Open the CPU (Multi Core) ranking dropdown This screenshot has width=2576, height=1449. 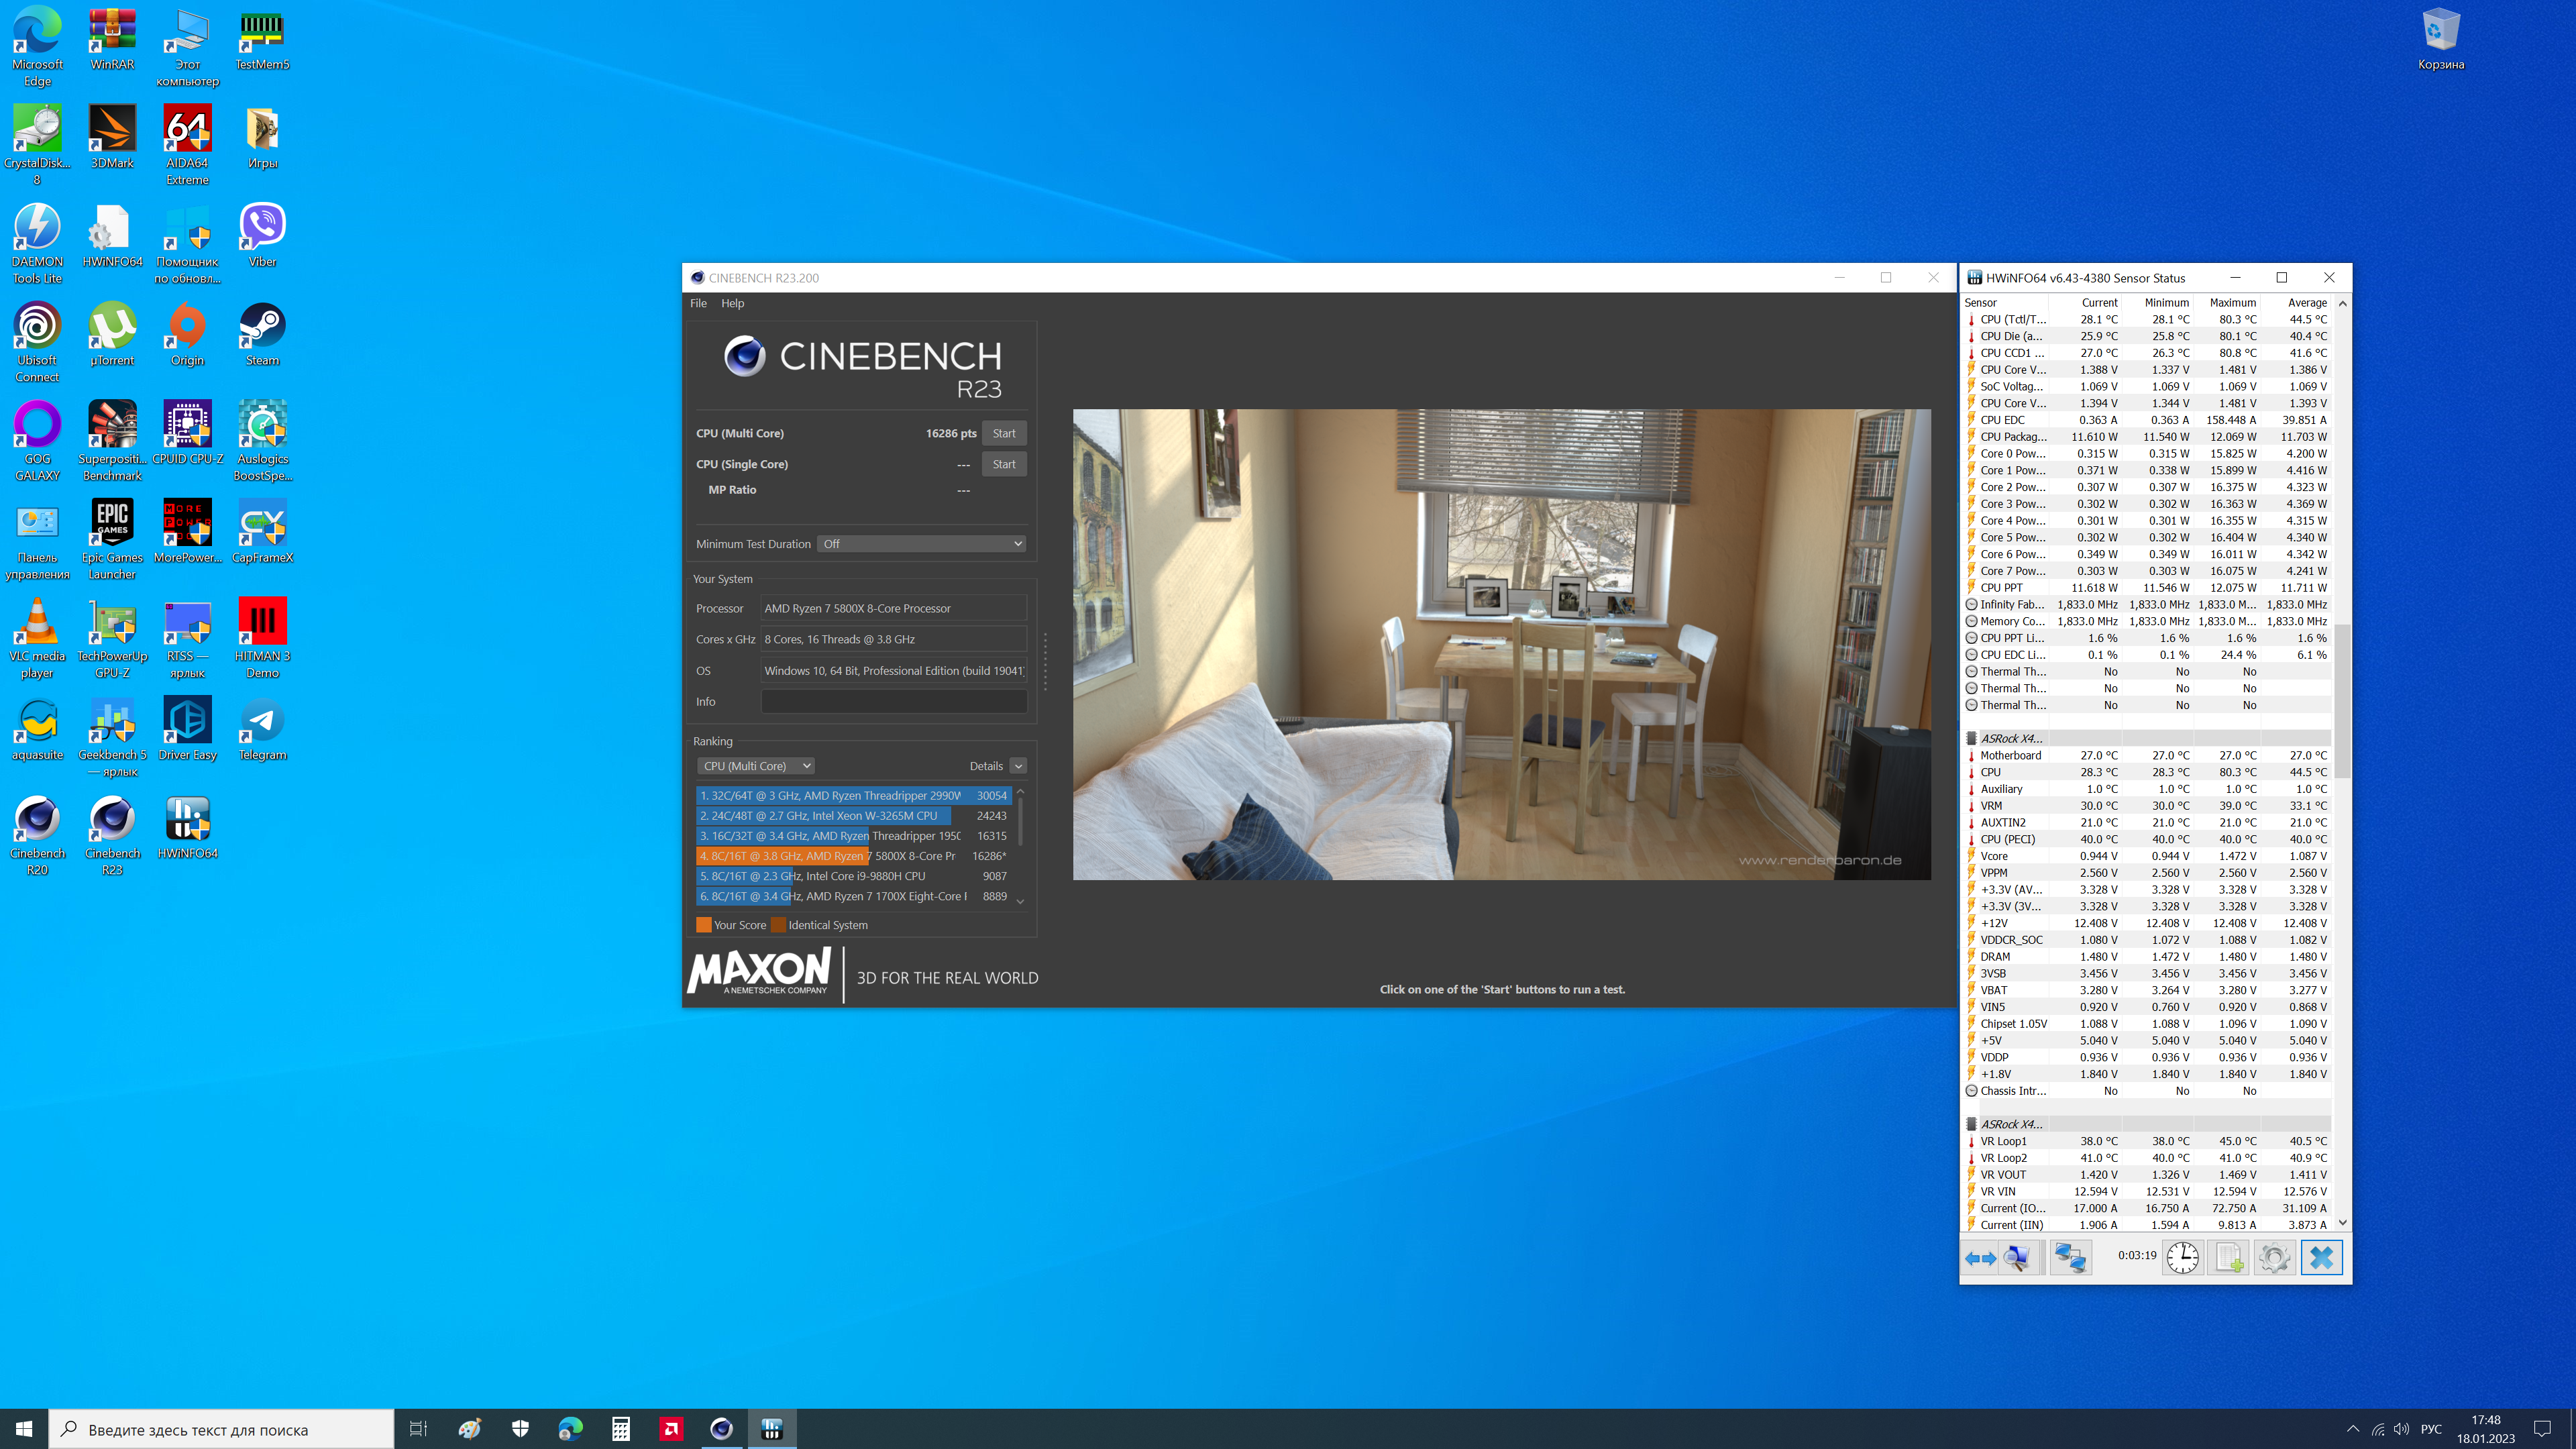click(756, 766)
